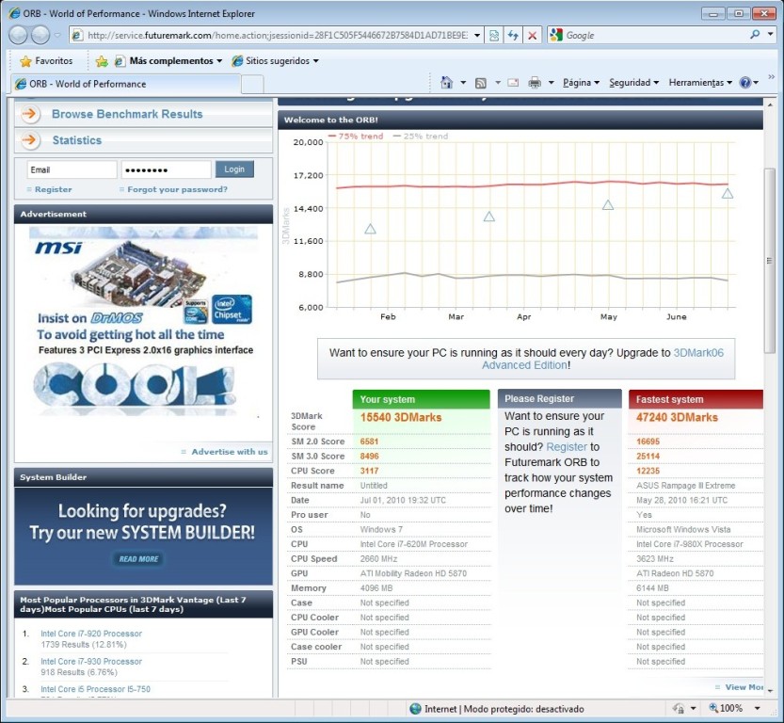Click the vertical scrollbar thumb
This screenshot has width=784, height=723.
770,261
